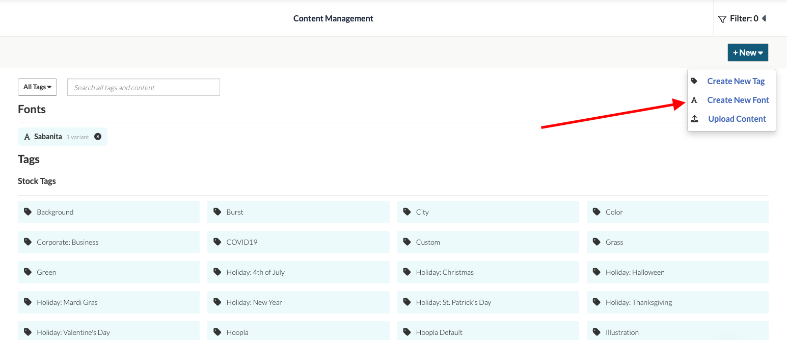
Task: Click the filter funnel icon
Action: tap(722, 19)
